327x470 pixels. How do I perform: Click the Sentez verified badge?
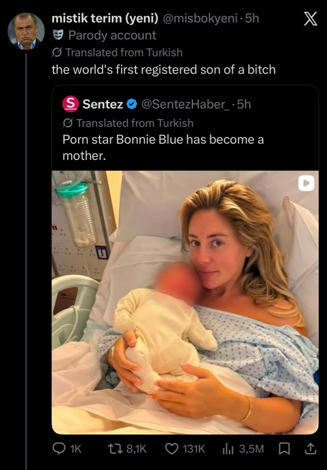132,105
